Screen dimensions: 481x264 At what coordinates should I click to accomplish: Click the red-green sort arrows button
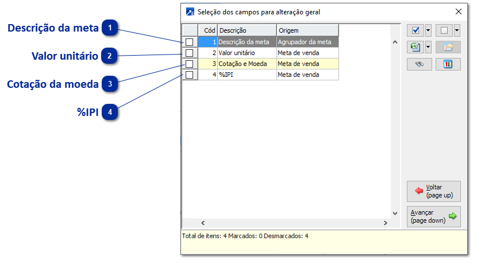coord(448,64)
